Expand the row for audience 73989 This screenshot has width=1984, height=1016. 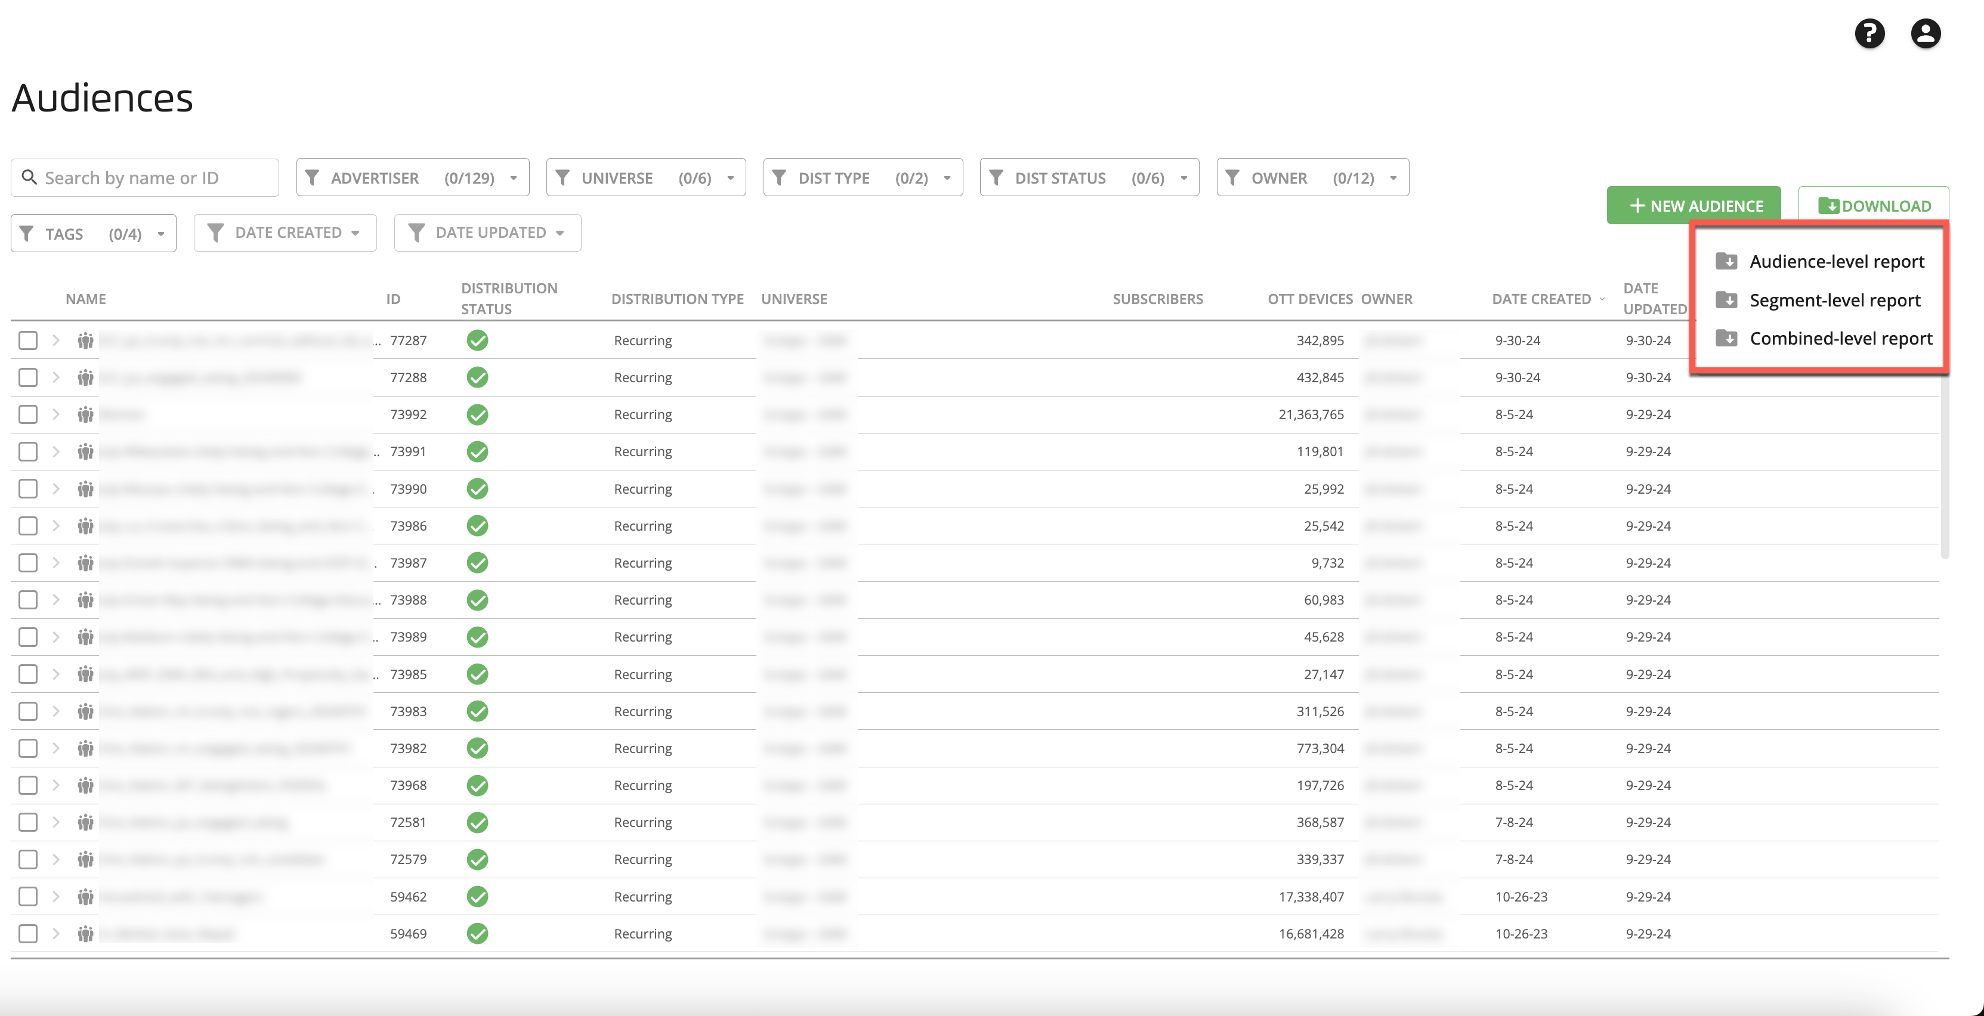[56, 637]
